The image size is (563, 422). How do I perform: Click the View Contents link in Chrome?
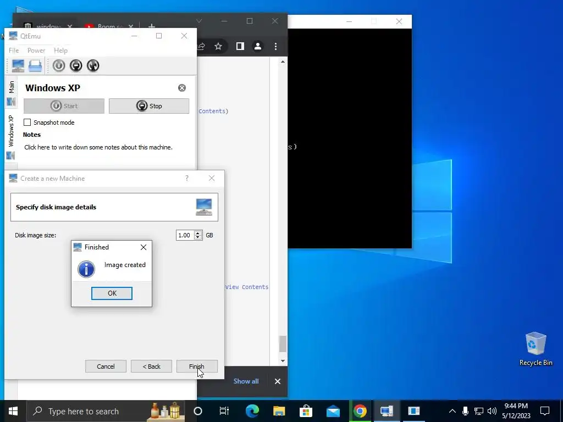[247, 287]
